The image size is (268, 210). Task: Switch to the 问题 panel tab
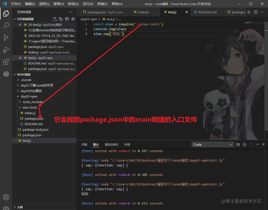pos(84,145)
